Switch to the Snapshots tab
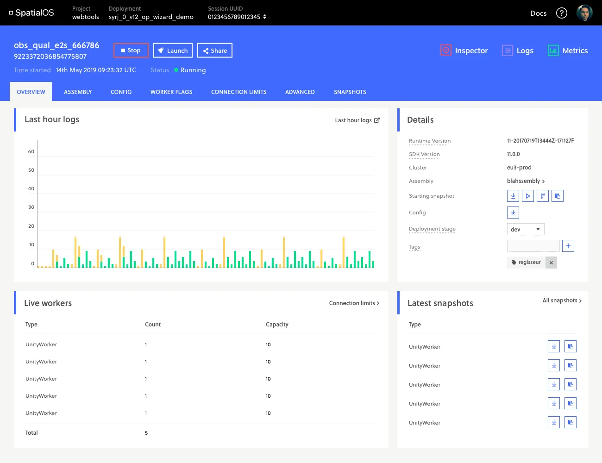 [350, 92]
